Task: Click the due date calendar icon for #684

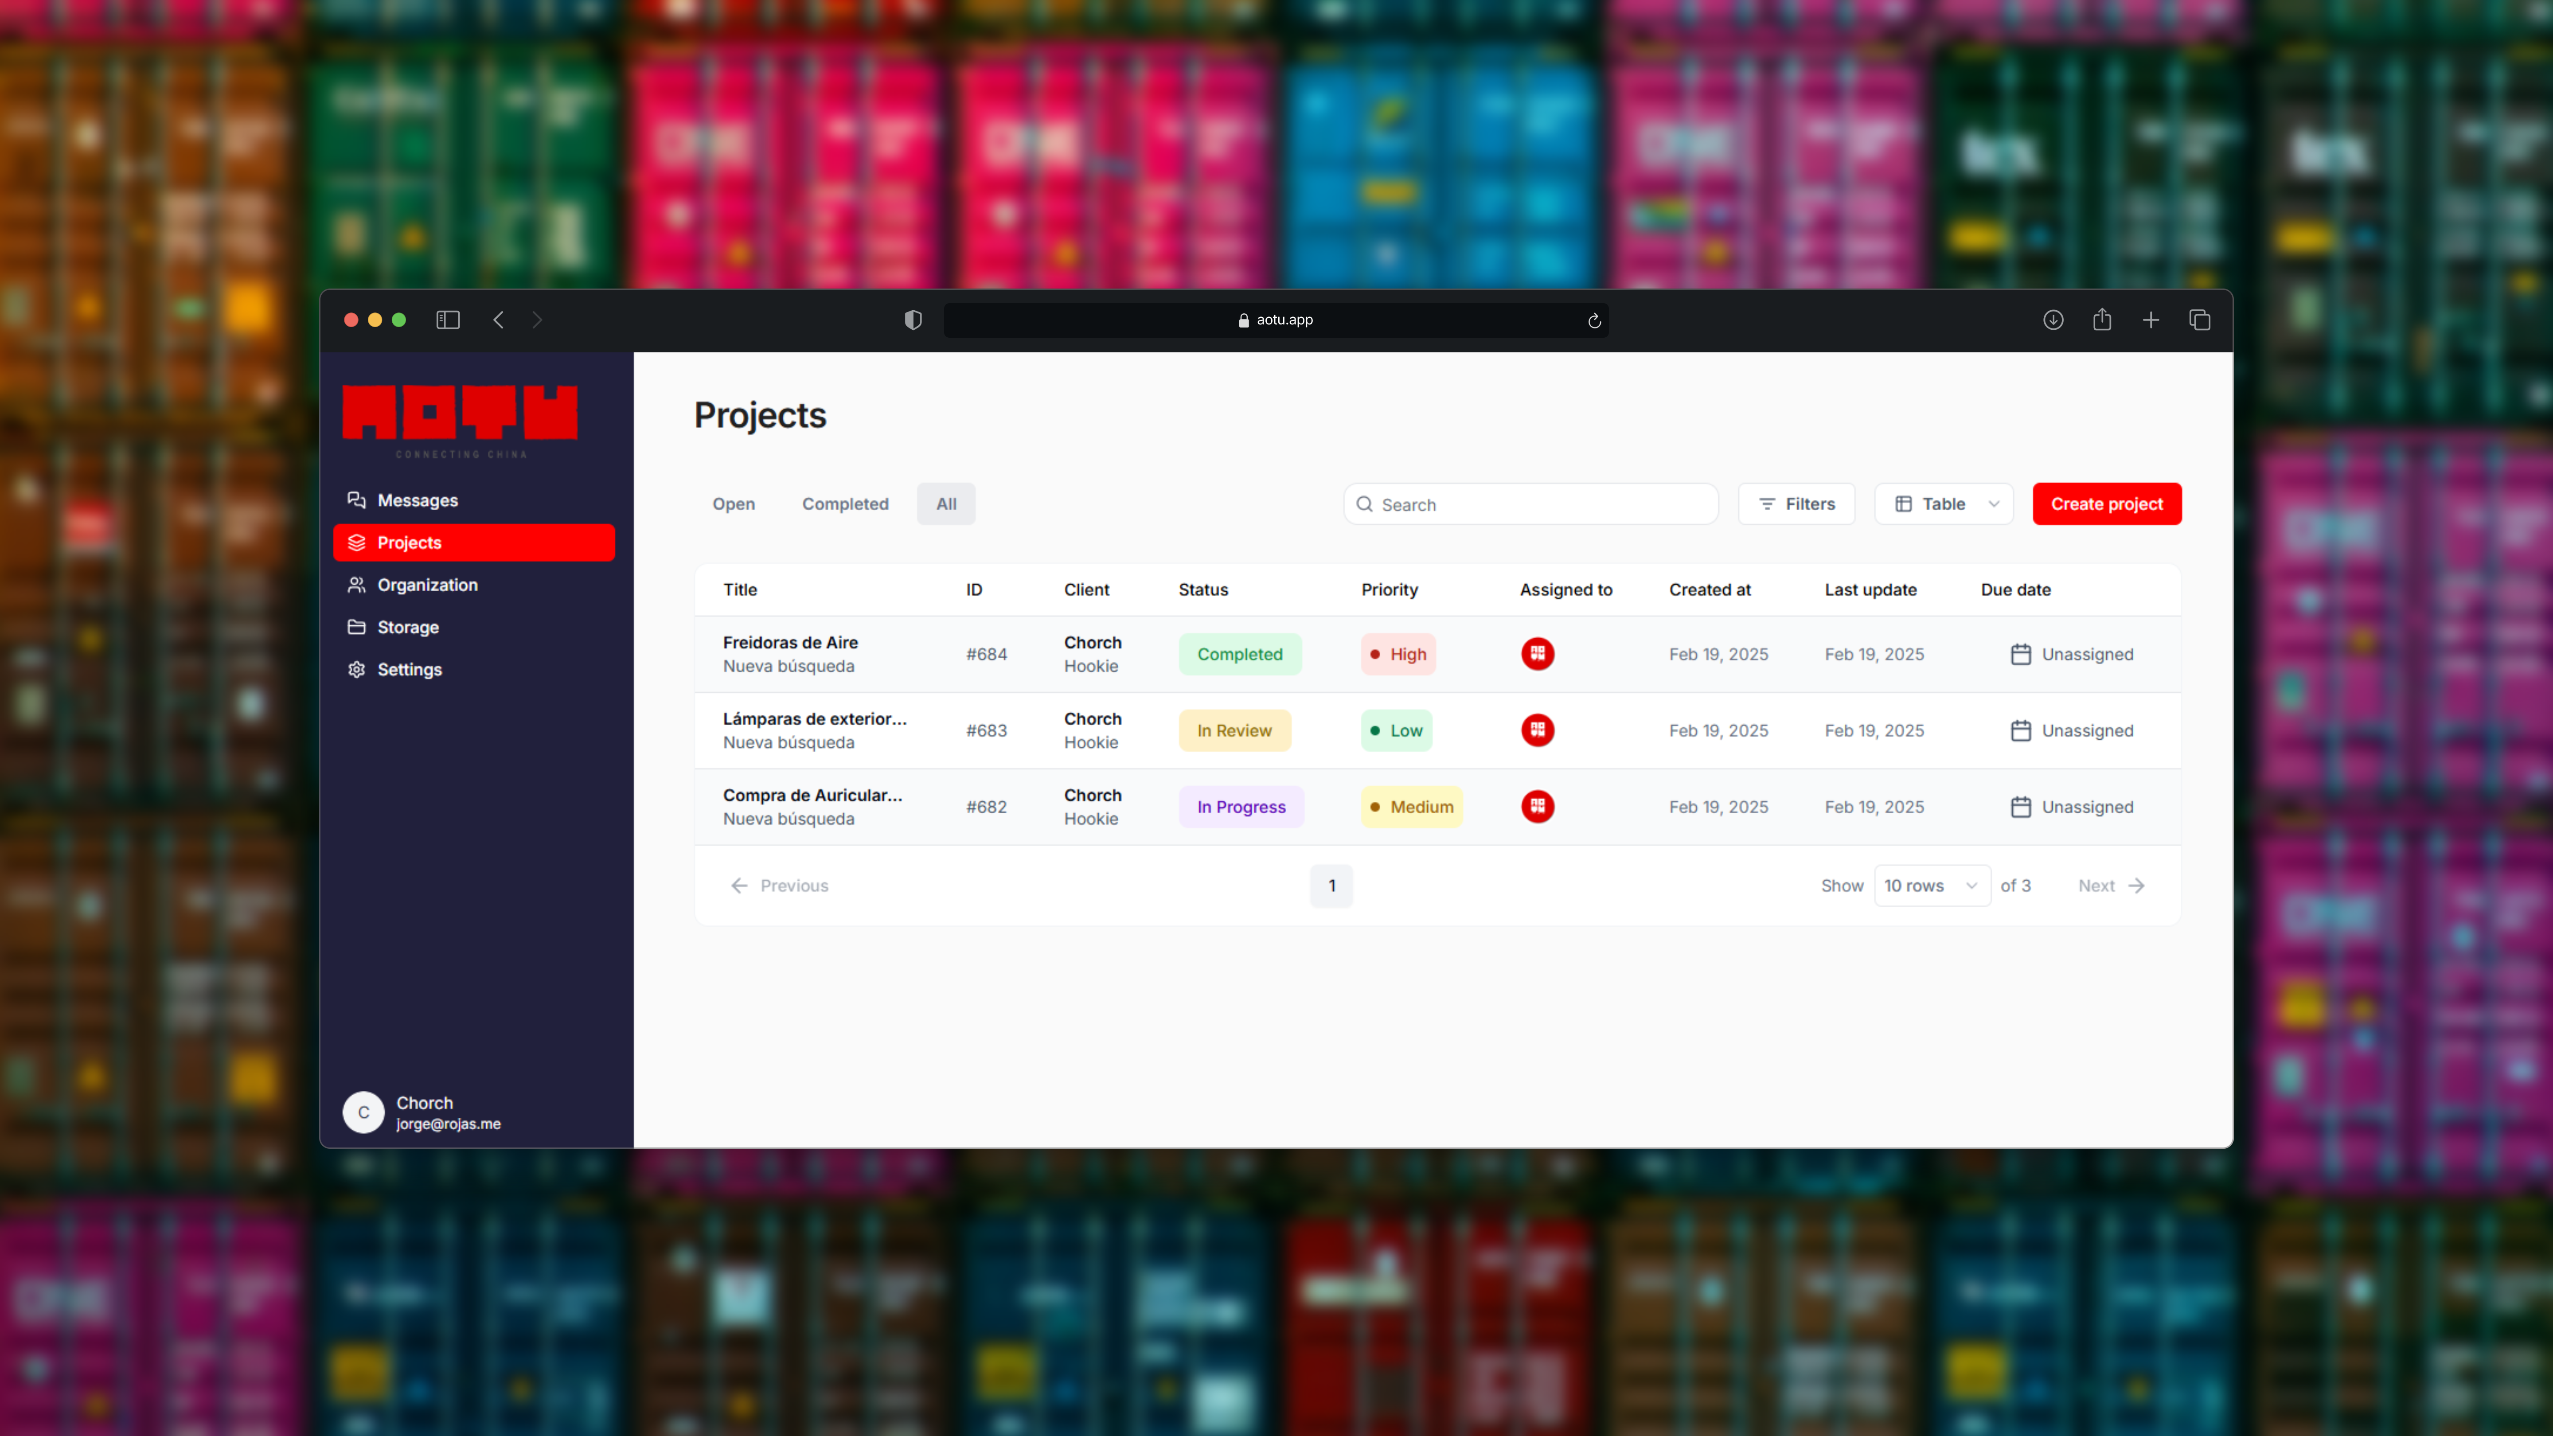Action: 2021,654
